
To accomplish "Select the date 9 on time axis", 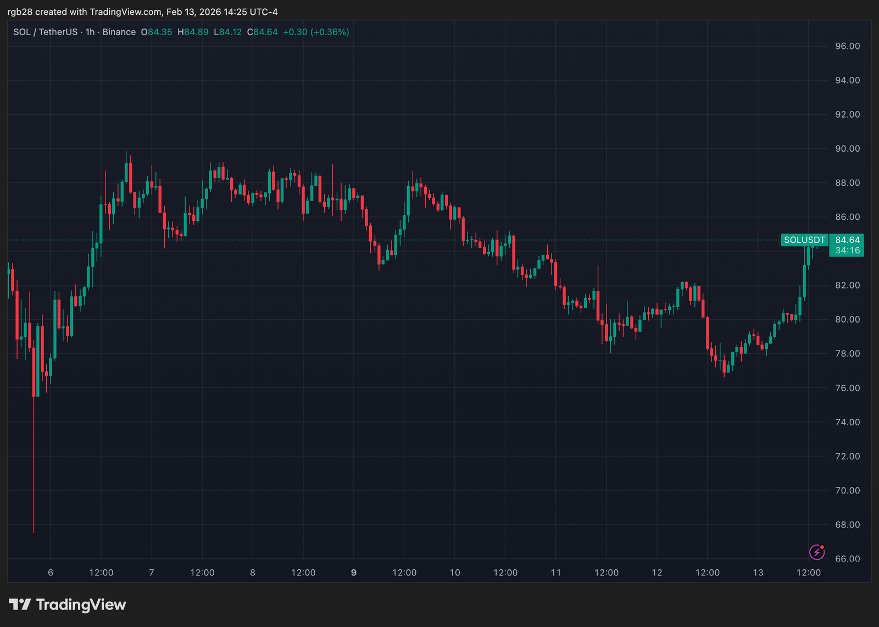I will [353, 572].
